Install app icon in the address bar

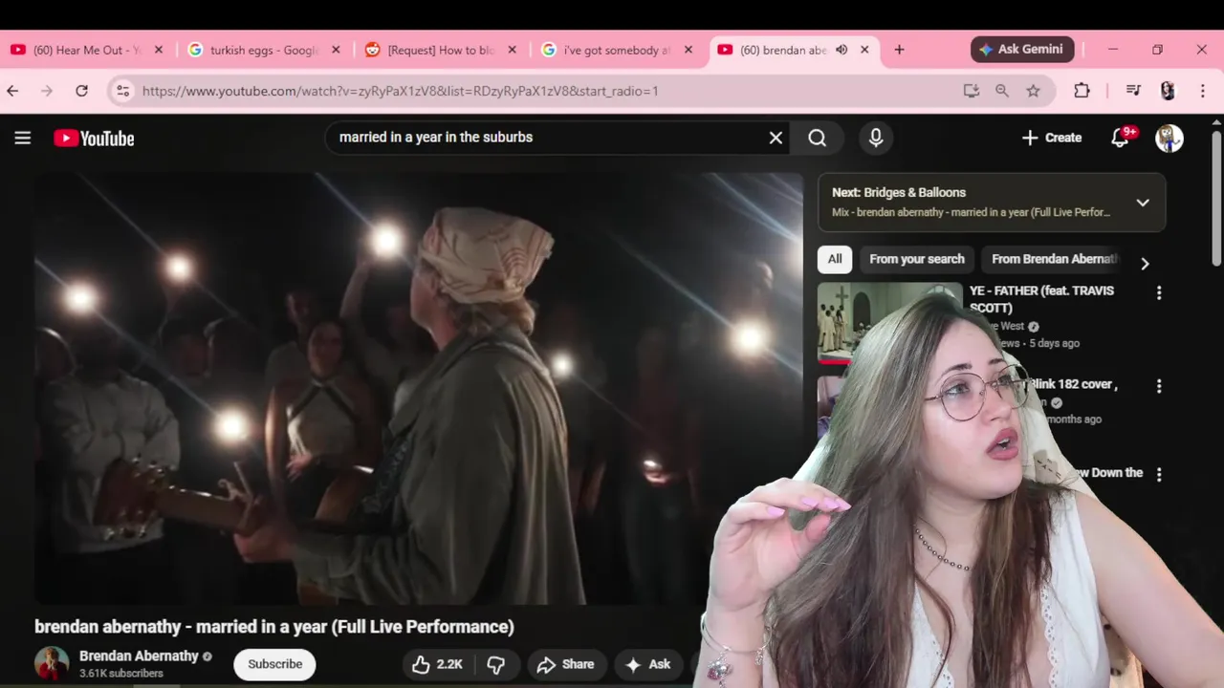pos(972,91)
